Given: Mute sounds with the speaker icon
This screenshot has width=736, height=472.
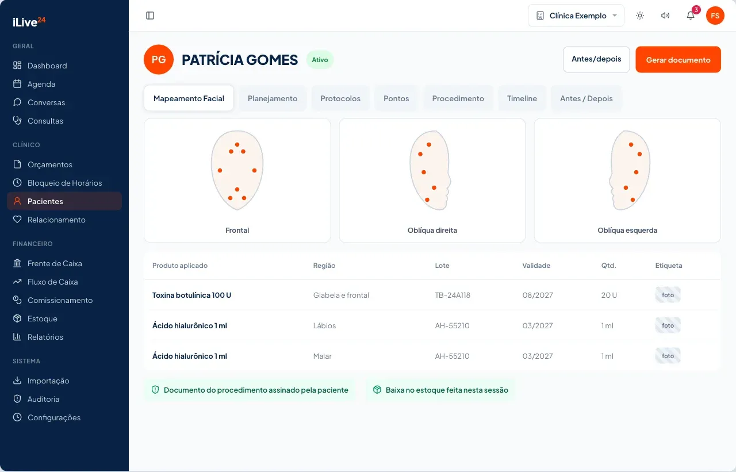Looking at the screenshot, I should pos(665,16).
